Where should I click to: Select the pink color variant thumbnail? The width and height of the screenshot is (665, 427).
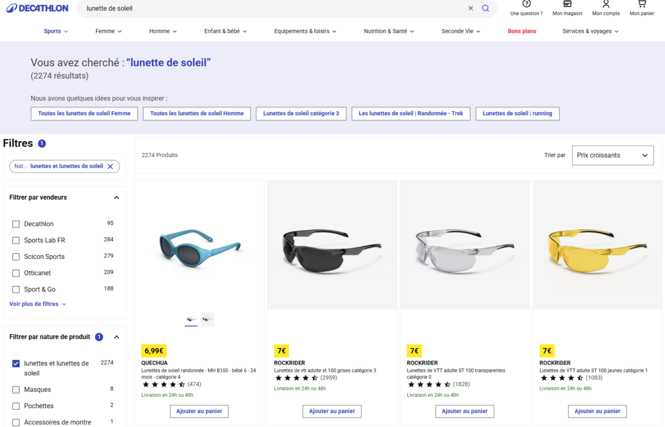(208, 319)
